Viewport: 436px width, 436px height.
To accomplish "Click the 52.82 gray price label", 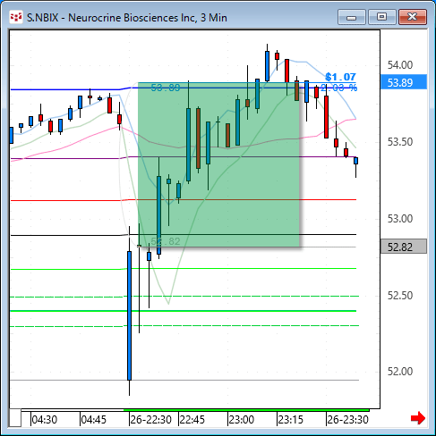I will [x=404, y=247].
